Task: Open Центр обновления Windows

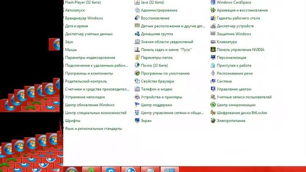Action: click(90, 105)
